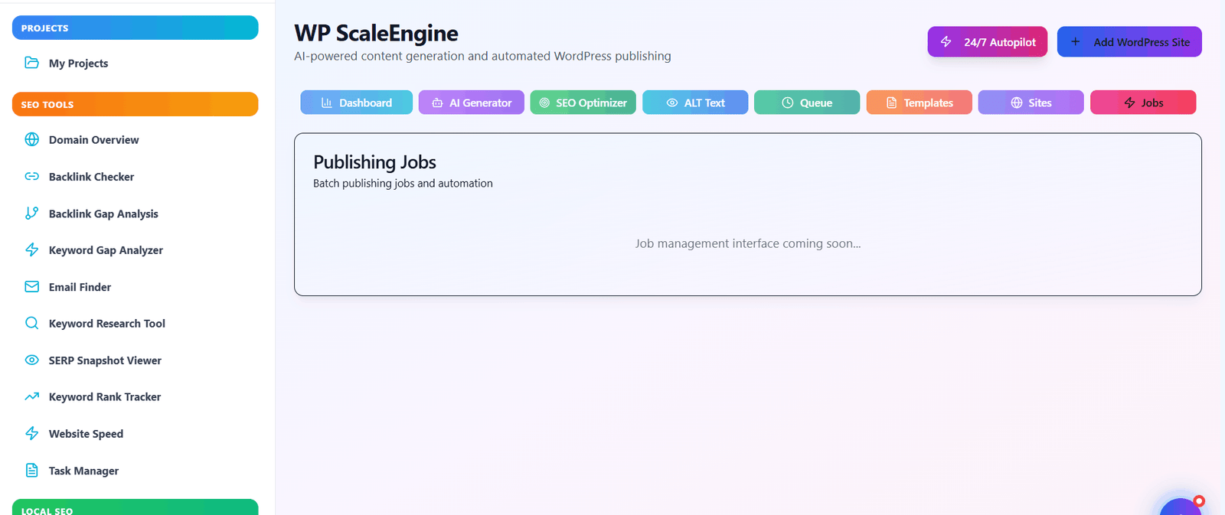Collapse the SEO TOOLS section header
The image size is (1225, 515).
coord(135,104)
